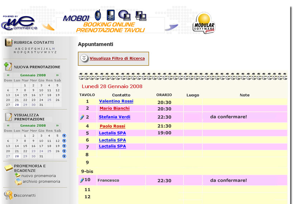
Task: Click nuovo promemoria link
Action: click(39, 176)
